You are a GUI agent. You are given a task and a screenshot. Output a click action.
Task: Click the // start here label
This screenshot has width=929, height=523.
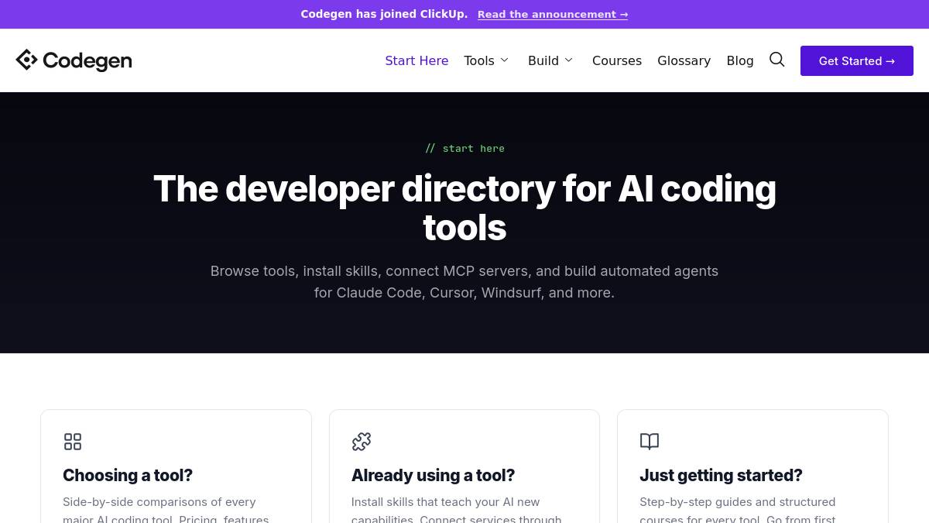(464, 148)
